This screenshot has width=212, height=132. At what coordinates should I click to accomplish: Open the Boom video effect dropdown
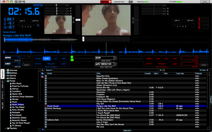coord(115,58)
